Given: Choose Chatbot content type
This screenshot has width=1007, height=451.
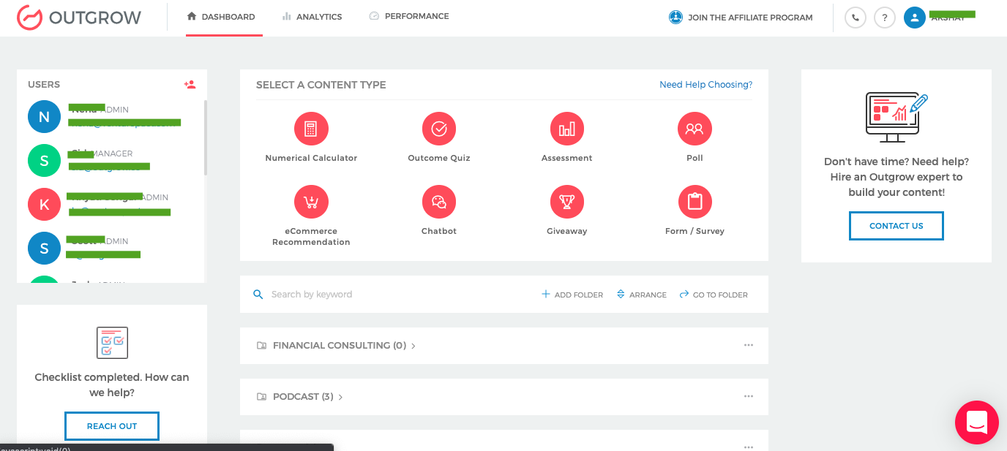Looking at the screenshot, I should (439, 211).
